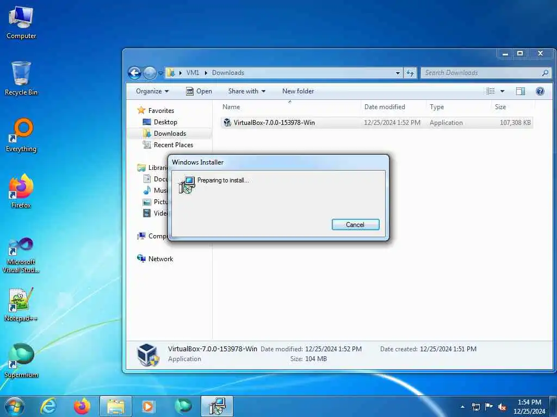Expand address bar previous locations dropdown
557x417 pixels.
coord(398,73)
